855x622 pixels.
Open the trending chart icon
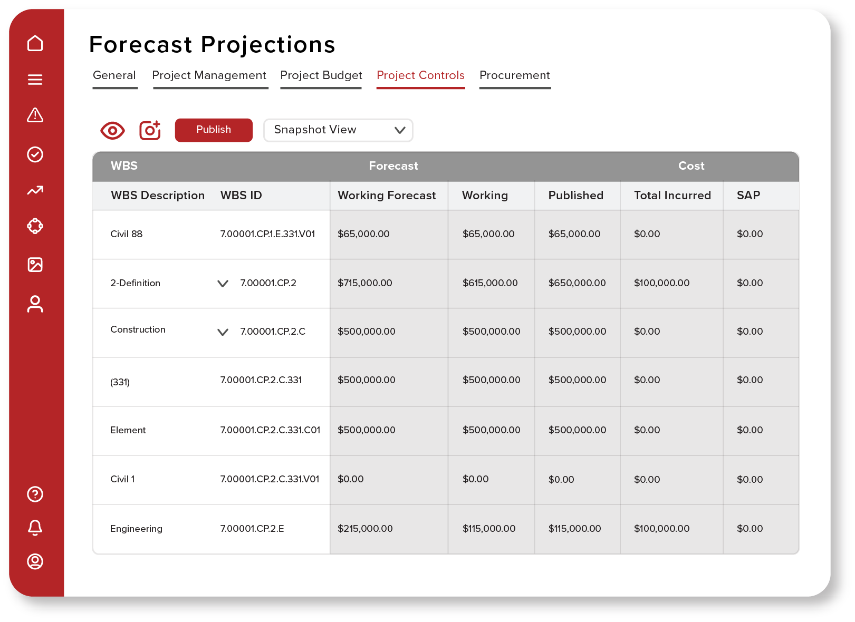35,191
